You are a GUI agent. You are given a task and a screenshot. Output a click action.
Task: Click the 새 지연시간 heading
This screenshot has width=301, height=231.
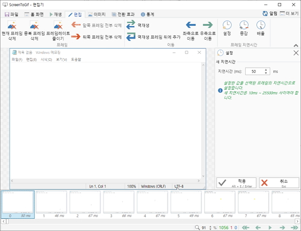[x=226, y=62]
